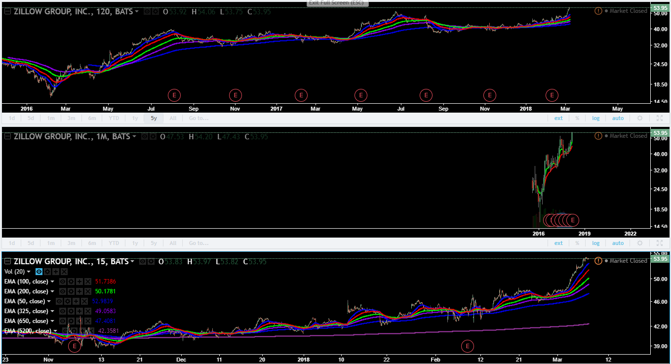
Task: Open symbol settings gear on the 120 chart
Action: pyautogui.click(x=156, y=11)
